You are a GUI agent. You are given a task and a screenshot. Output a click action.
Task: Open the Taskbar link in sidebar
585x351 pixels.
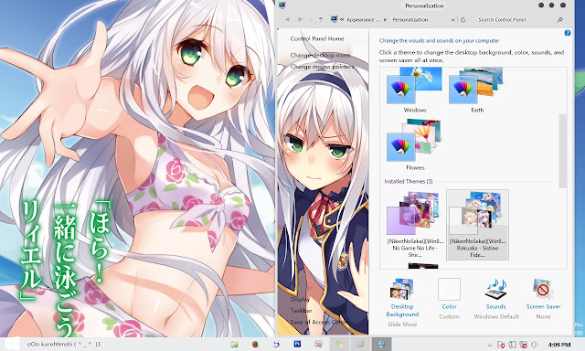click(301, 311)
